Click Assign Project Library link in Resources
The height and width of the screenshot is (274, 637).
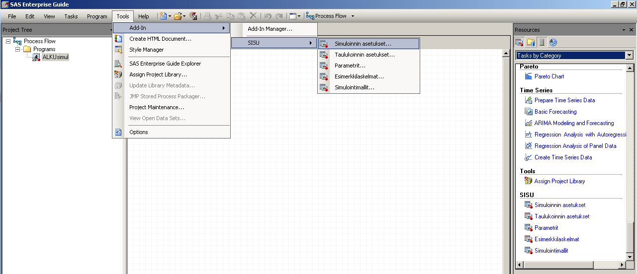(559, 181)
